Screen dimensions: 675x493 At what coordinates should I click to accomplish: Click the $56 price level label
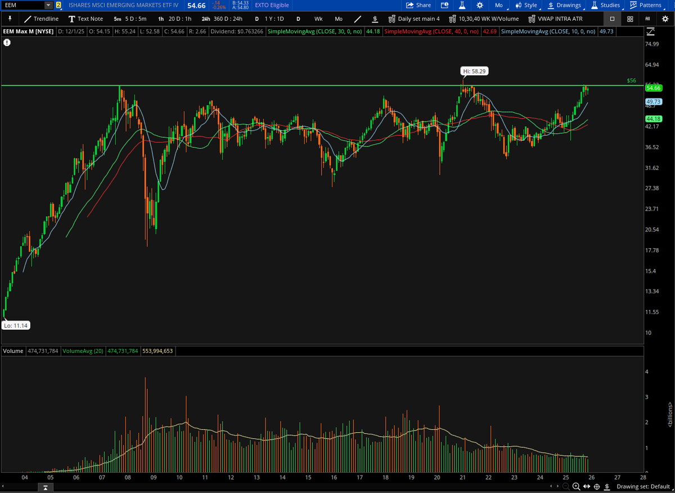tap(631, 81)
